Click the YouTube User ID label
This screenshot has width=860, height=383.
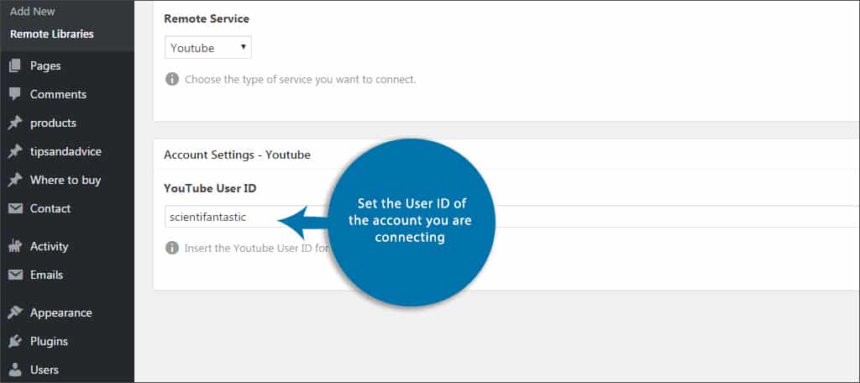click(x=210, y=188)
